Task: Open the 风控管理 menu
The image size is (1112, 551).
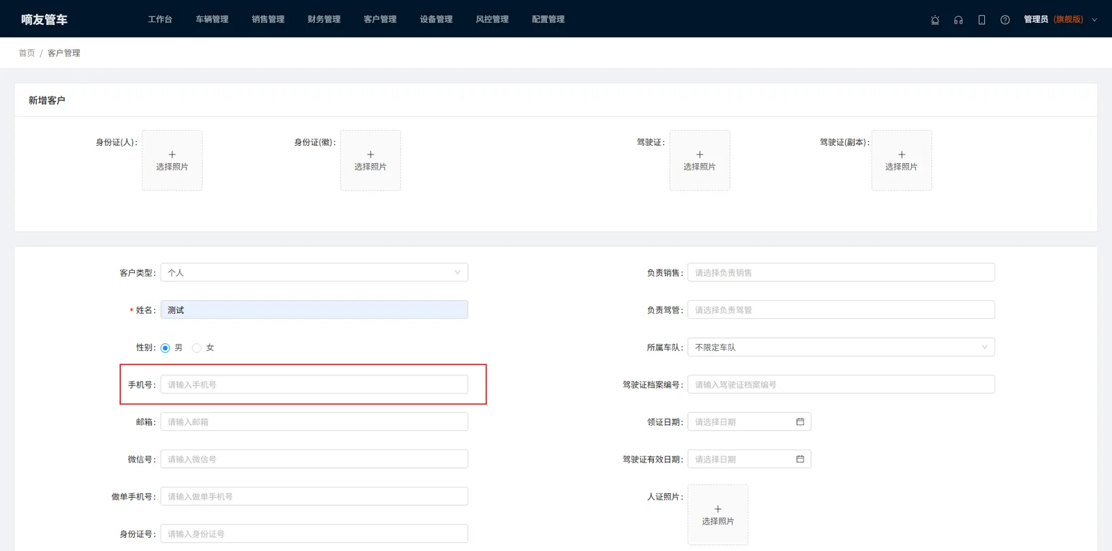Action: (492, 19)
